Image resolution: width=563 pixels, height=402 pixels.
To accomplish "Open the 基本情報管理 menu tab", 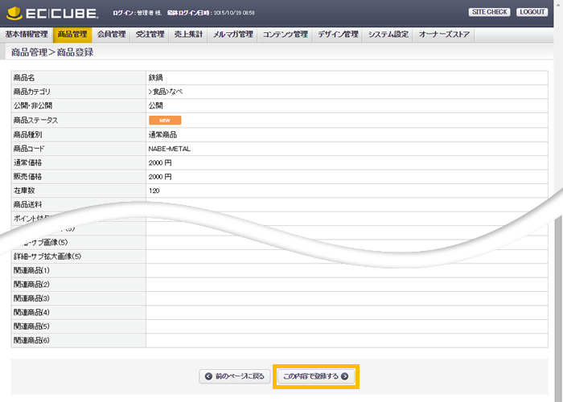I will click(x=27, y=35).
